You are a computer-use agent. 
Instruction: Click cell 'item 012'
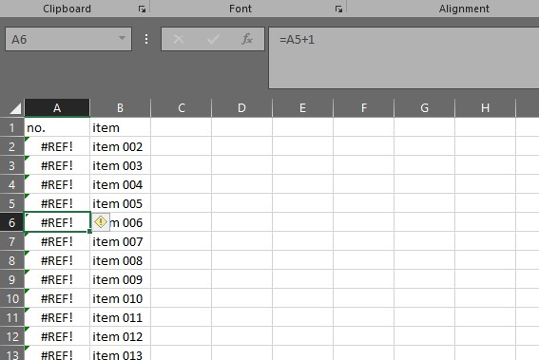(x=120, y=336)
